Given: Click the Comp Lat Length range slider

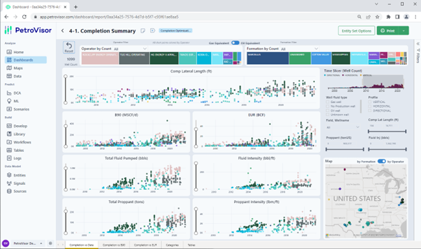Looking at the screenshot, I should point(387,131).
